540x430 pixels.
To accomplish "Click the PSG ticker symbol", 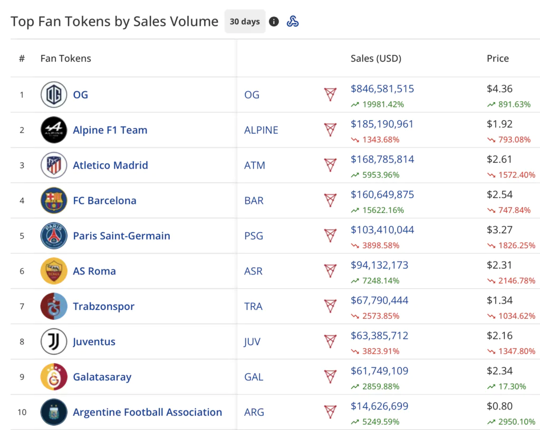I will [x=254, y=236].
